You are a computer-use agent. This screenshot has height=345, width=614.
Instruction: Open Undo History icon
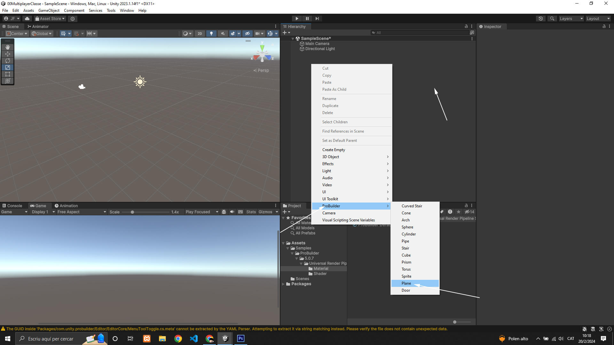[541, 19]
